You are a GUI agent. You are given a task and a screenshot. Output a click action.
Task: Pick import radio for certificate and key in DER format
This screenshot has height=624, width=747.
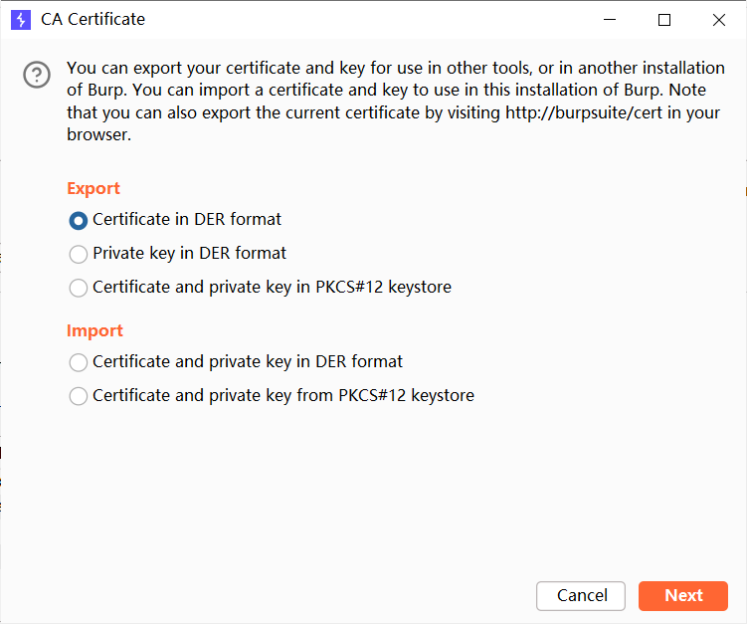pyautogui.click(x=79, y=362)
